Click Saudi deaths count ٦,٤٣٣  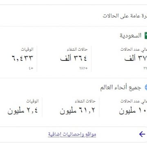[x=22, y=58]
